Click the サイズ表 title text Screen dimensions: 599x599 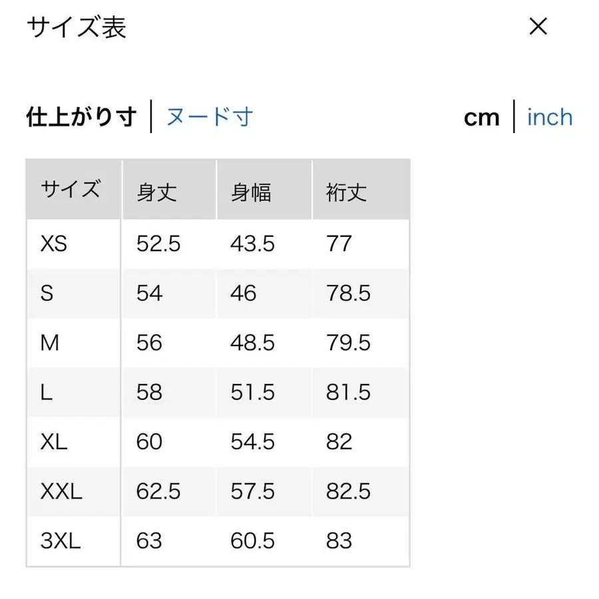point(78,27)
